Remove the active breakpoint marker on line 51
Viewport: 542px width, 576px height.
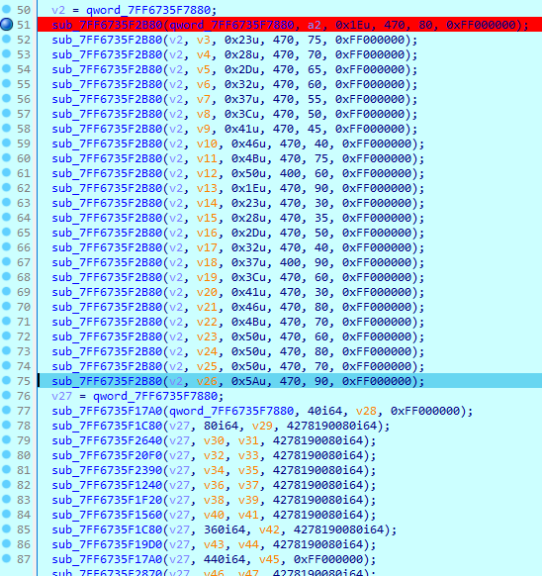[x=6, y=25]
